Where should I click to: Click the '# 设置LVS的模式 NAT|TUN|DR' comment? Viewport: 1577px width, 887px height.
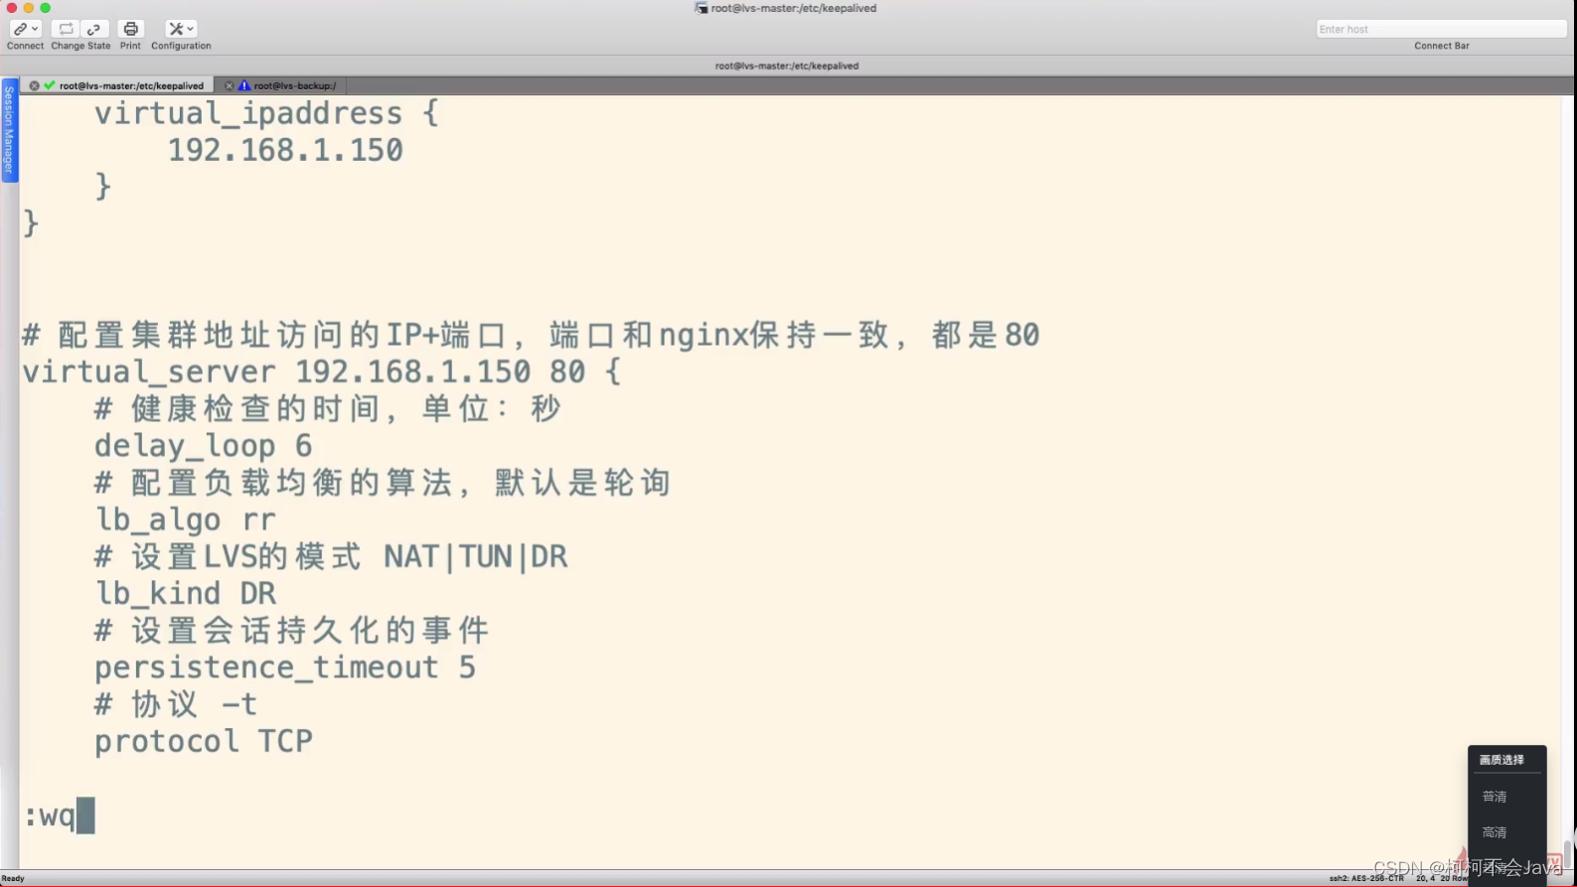click(x=331, y=556)
